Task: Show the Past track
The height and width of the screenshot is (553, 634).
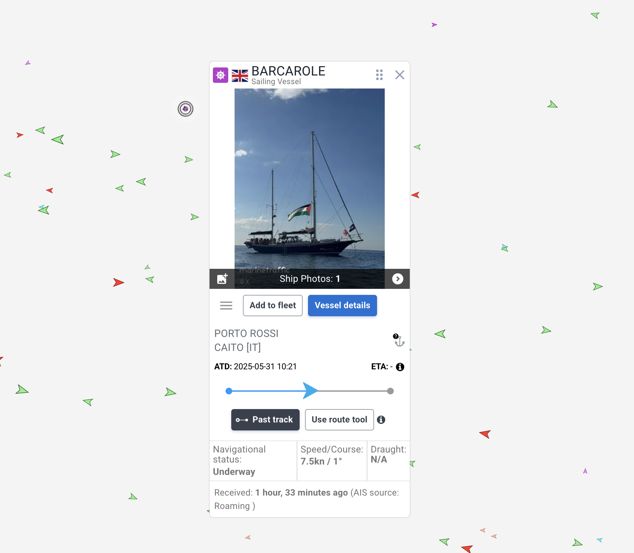Action: (x=265, y=420)
